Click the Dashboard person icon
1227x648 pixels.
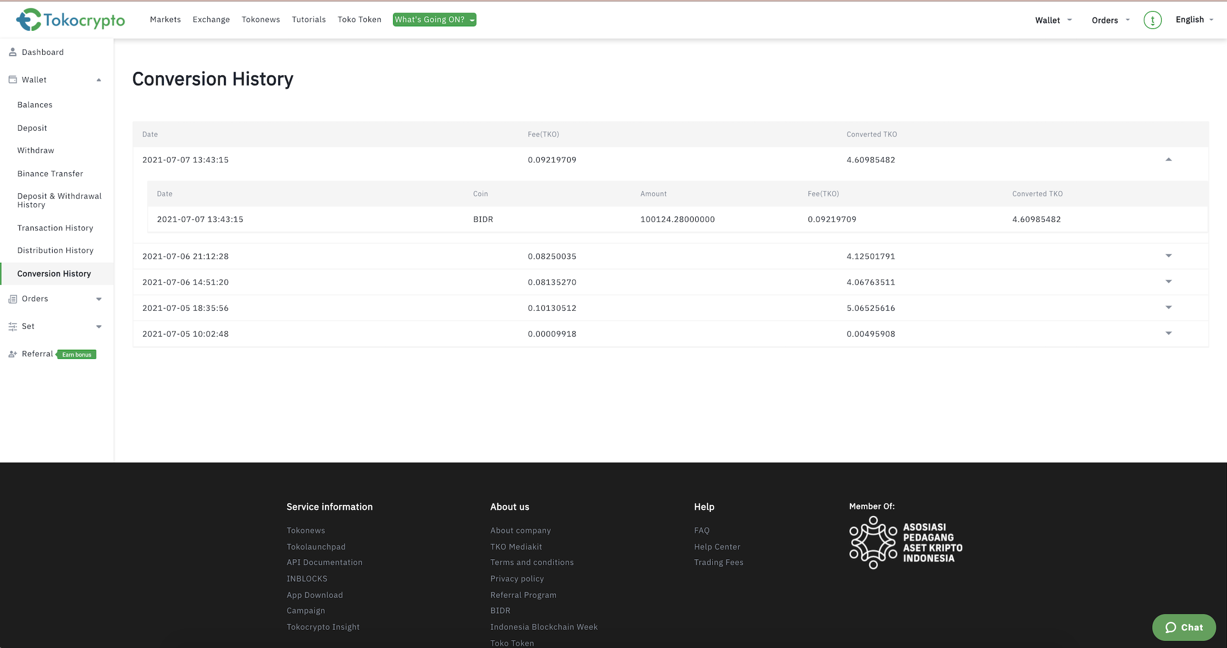[x=13, y=52]
